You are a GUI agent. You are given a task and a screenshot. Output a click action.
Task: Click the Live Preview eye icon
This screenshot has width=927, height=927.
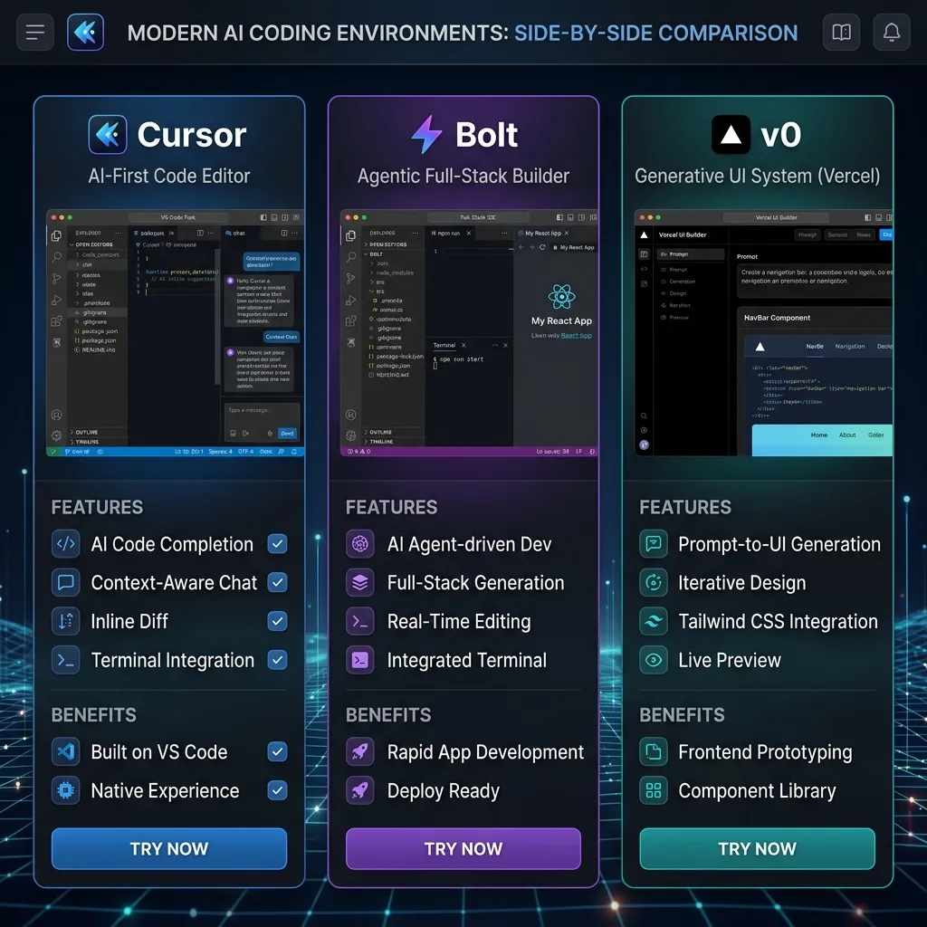tap(654, 660)
